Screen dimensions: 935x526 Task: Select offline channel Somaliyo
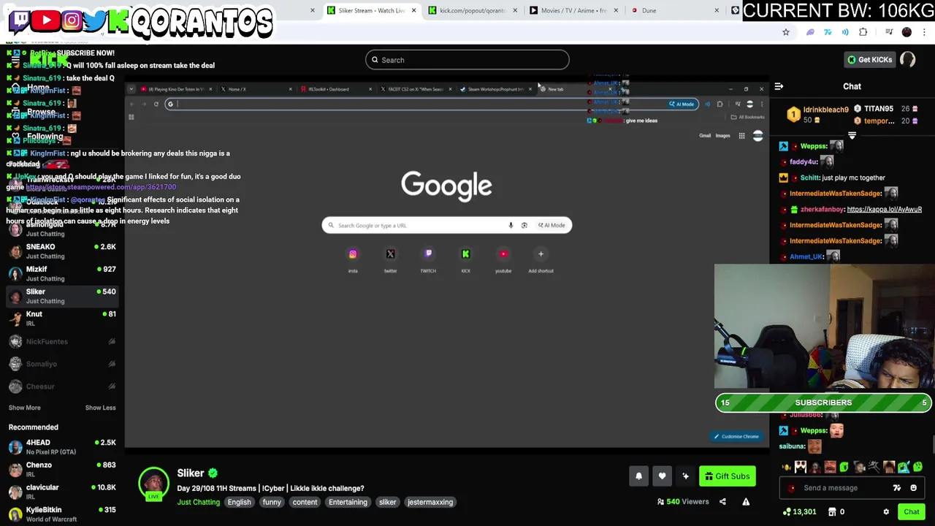pyautogui.click(x=62, y=364)
